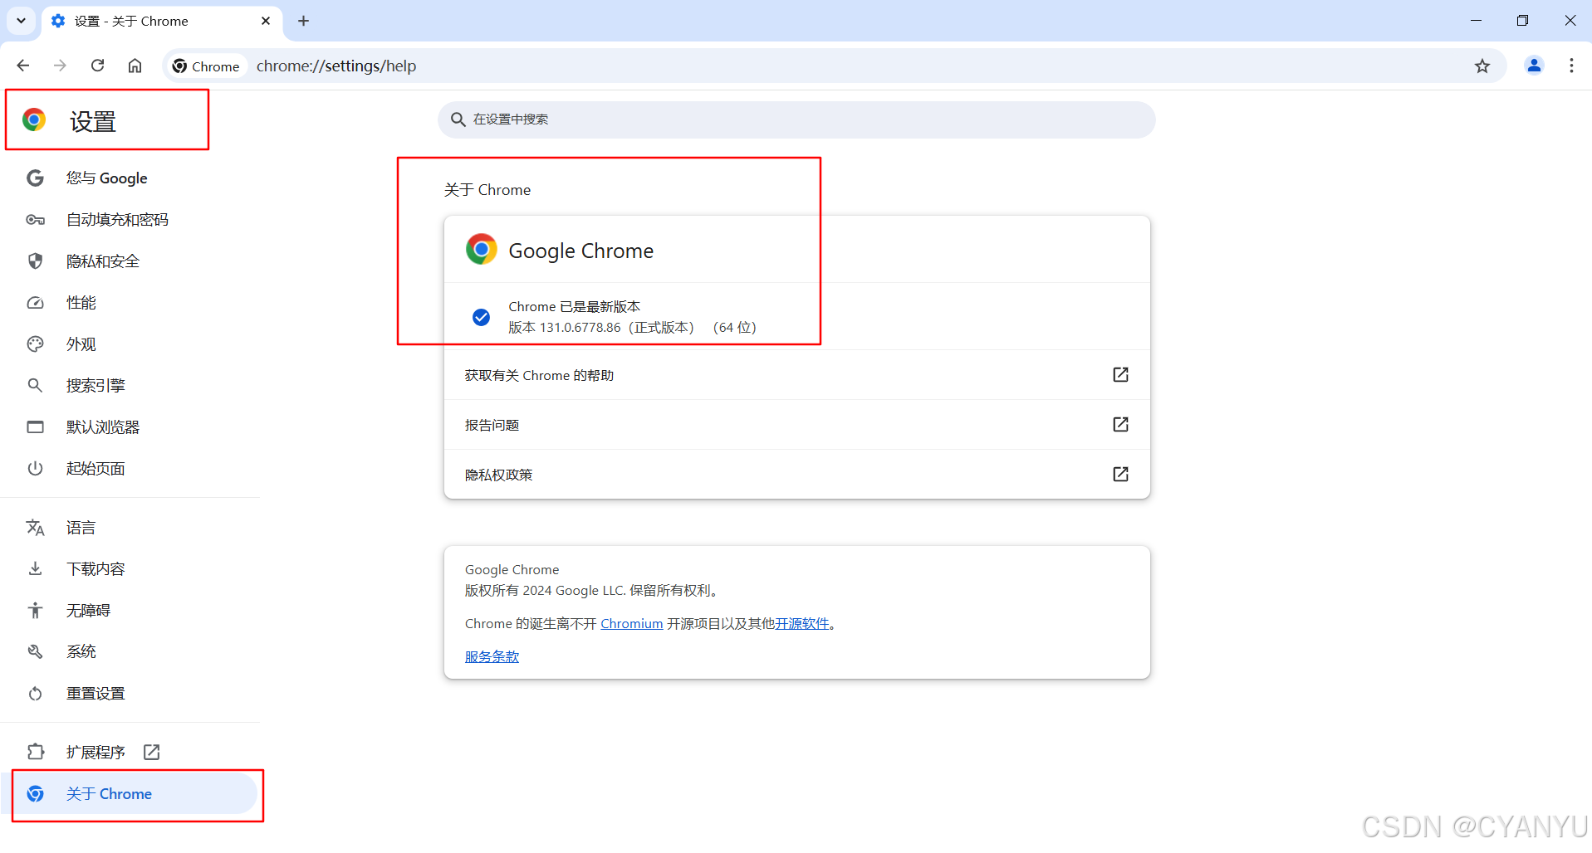Click the shield icon for privacy
This screenshot has height=853, width=1592.
pyautogui.click(x=35, y=261)
